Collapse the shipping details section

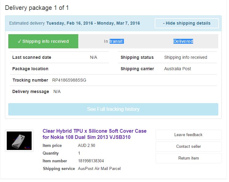[187, 23]
